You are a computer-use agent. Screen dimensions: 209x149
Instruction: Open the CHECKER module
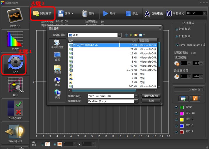(15, 110)
